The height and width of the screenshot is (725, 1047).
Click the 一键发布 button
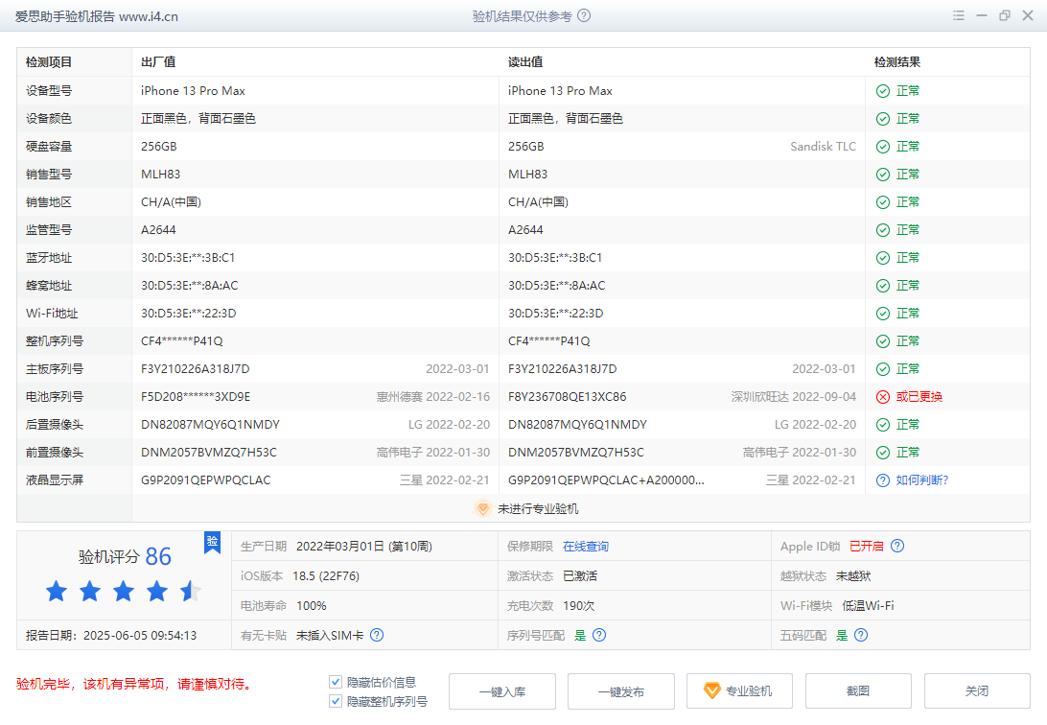point(620,691)
